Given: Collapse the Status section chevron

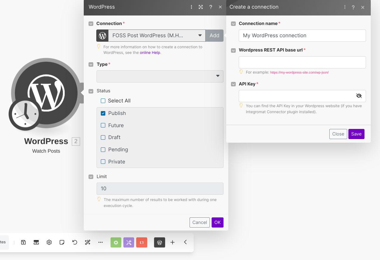Looking at the screenshot, I should pyautogui.click(x=91, y=91).
